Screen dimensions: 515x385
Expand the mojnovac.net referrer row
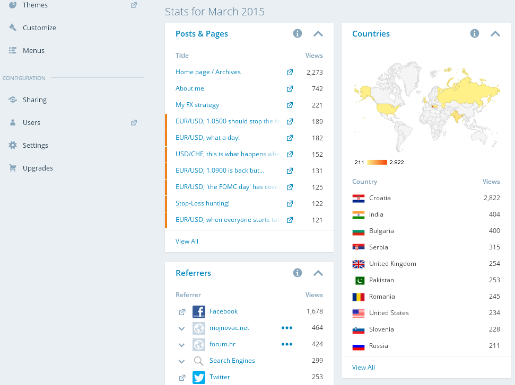pyautogui.click(x=182, y=328)
